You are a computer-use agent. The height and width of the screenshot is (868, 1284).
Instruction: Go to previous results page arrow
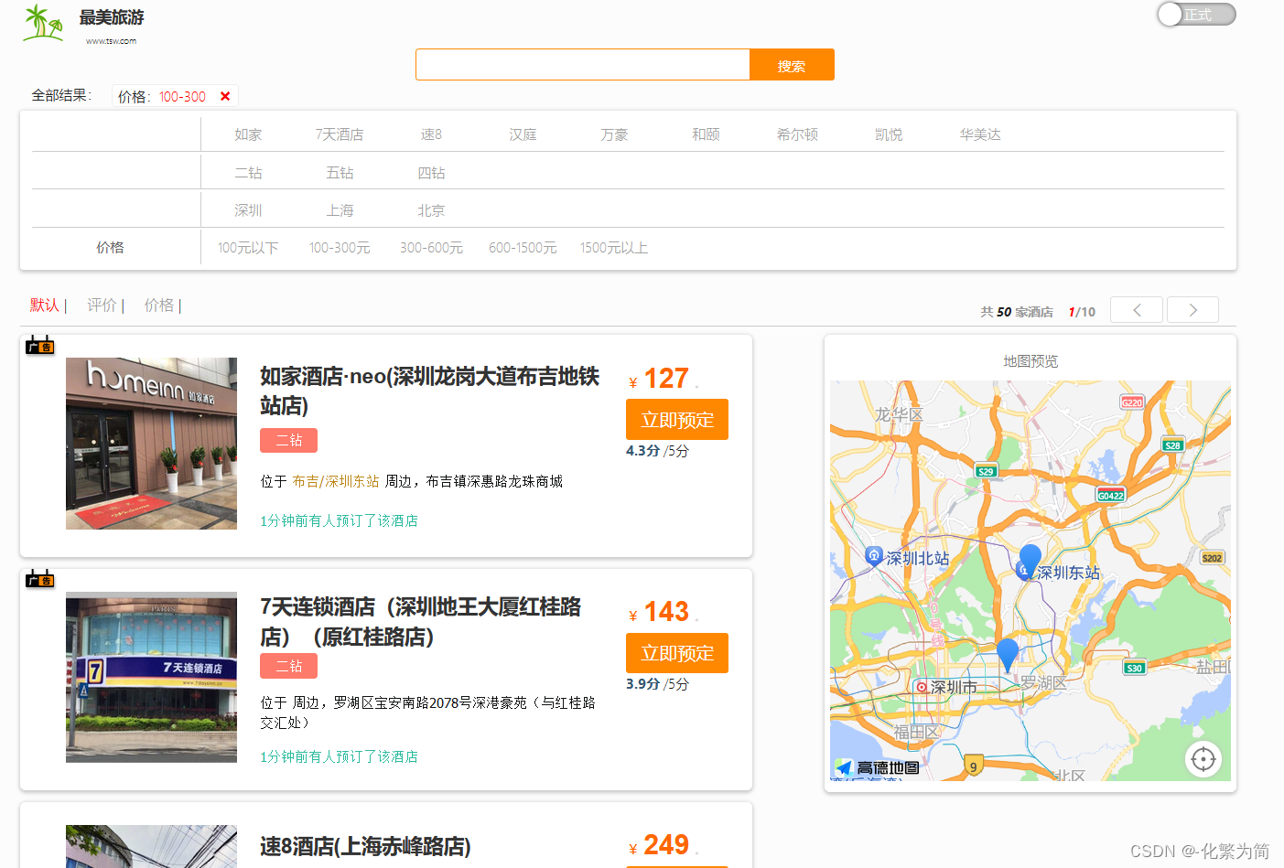coord(1137,310)
